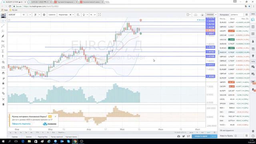
Task: Open the Trading Panel bottom tab
Action: [71, 137]
